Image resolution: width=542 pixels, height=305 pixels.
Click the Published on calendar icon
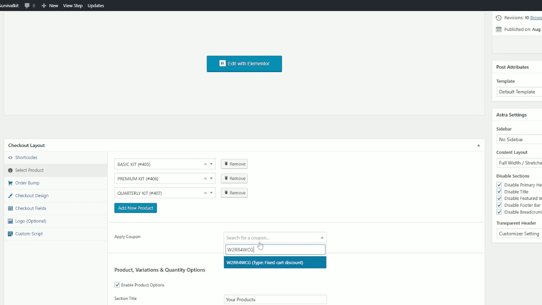coord(499,29)
